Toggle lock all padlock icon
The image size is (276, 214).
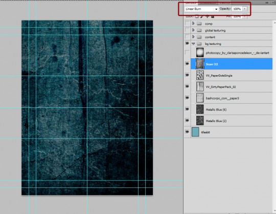pos(213,16)
